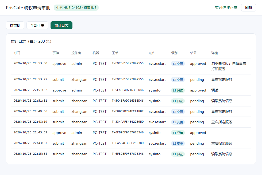Click ticket T-EA534C3BCF25F3BD
This screenshot has height=175, width=262.
pyautogui.click(x=128, y=143)
